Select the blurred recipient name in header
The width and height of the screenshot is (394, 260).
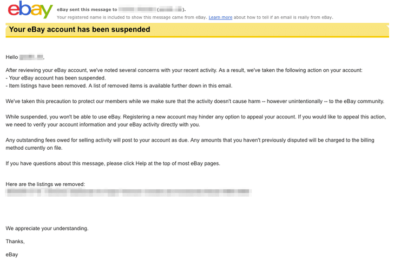coord(137,10)
